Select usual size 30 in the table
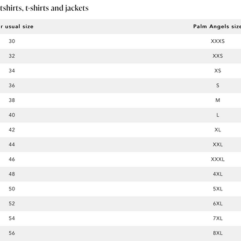The image size is (241, 241). 11,41
